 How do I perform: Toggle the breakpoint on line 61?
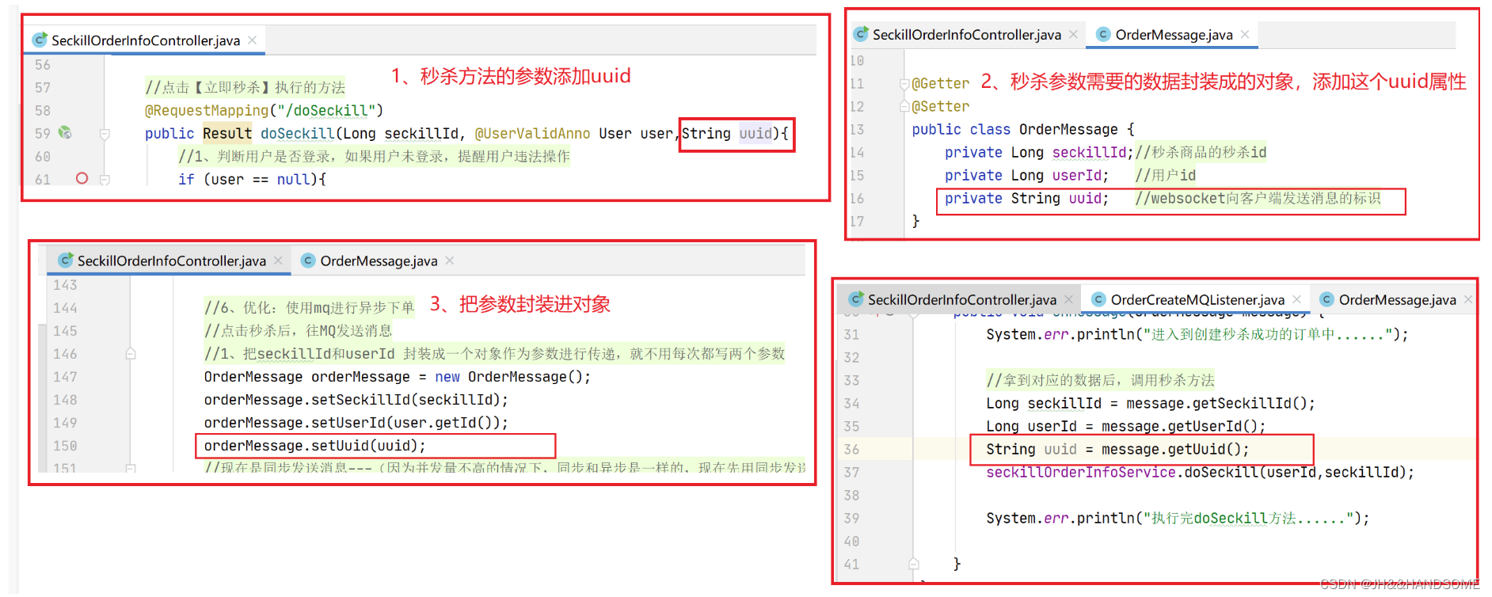(82, 178)
